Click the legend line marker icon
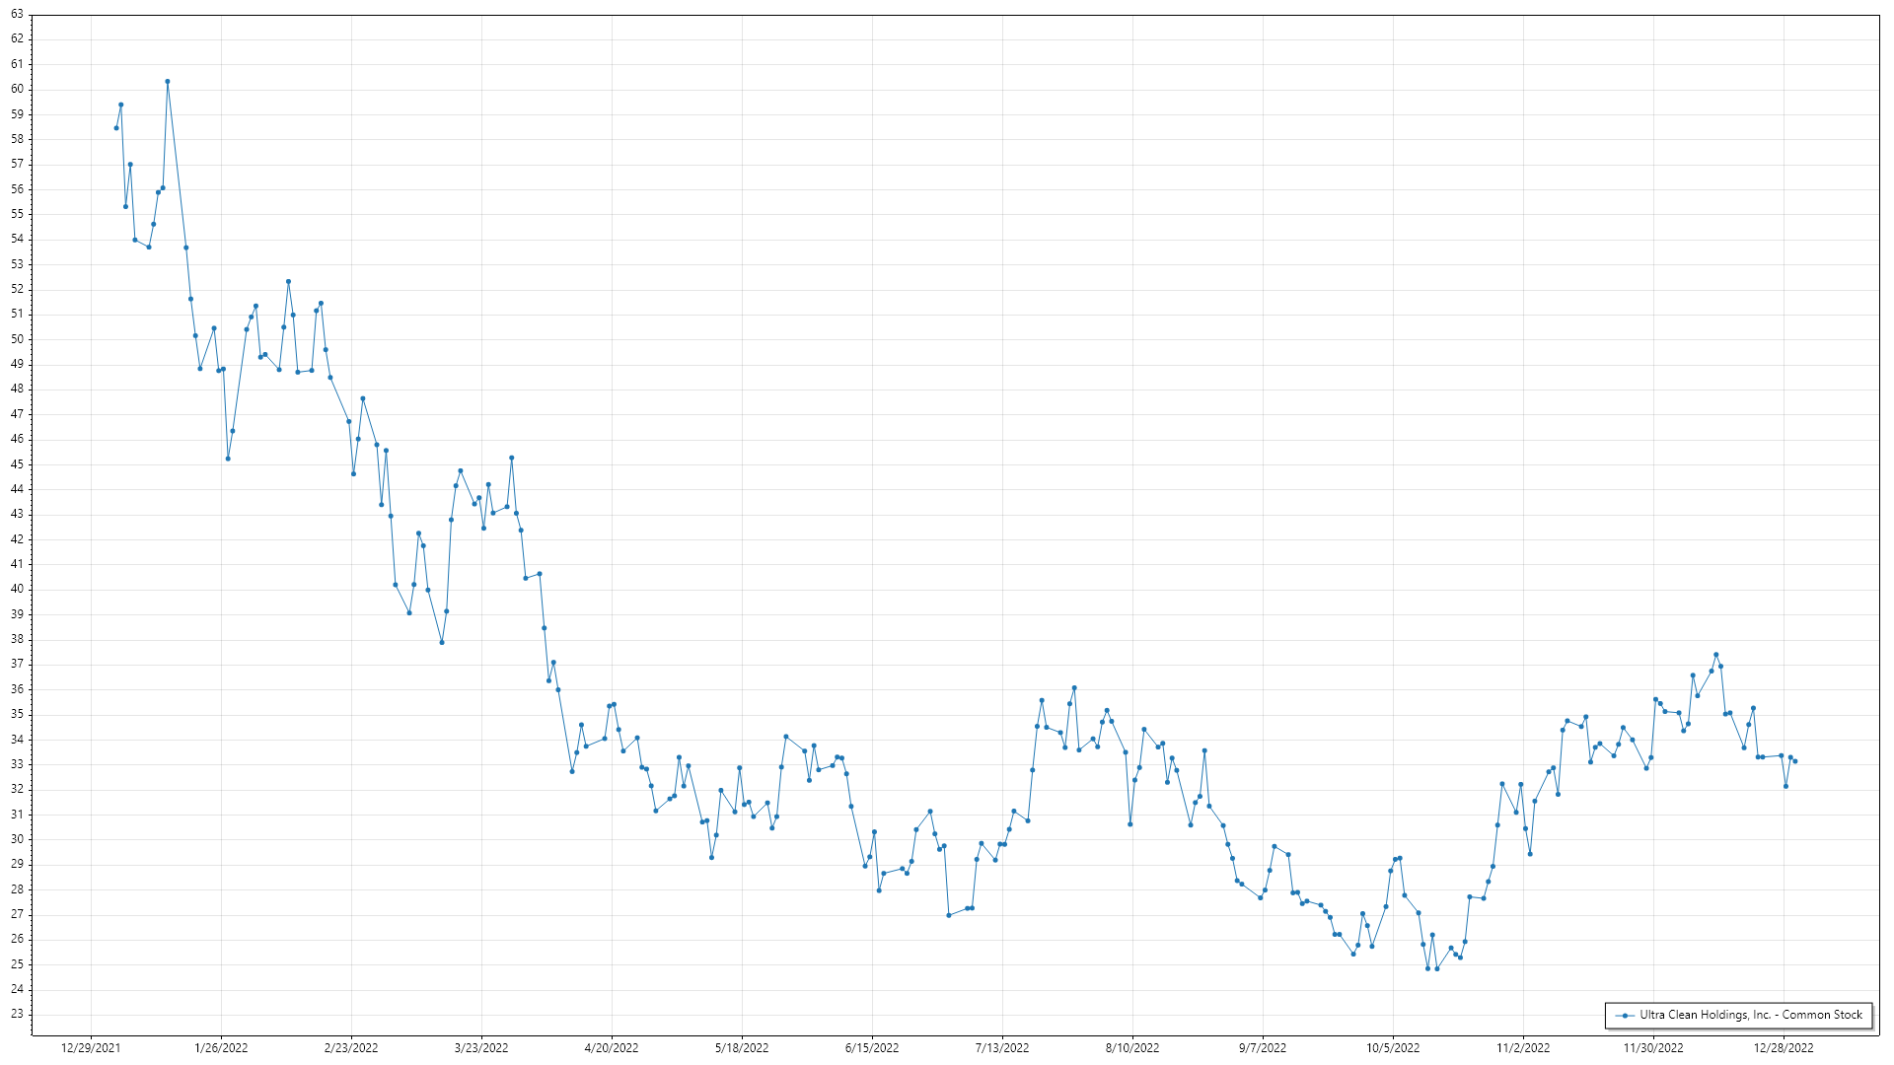Viewport: 1894px width, 1065px height. click(x=1624, y=1015)
